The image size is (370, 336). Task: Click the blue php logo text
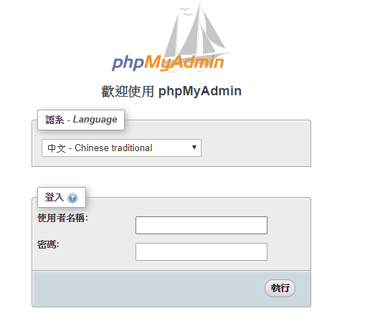[x=128, y=63]
